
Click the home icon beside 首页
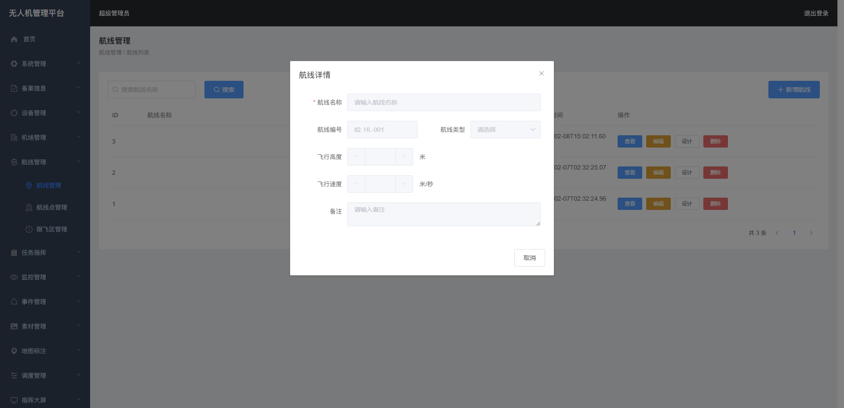click(14, 39)
